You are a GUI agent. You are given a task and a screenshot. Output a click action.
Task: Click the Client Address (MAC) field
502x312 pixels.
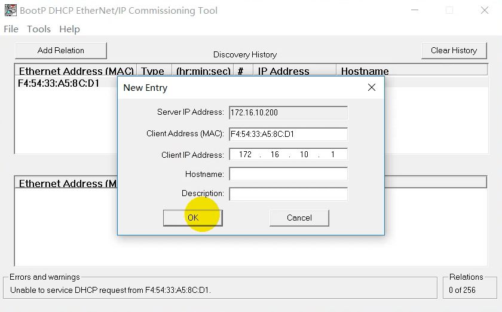click(288, 134)
